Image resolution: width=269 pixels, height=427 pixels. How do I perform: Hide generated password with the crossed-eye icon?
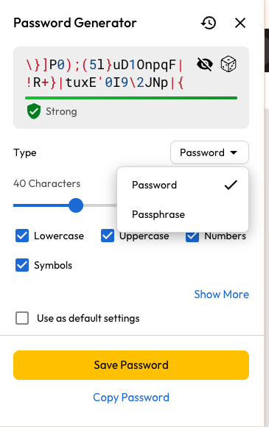(x=204, y=65)
